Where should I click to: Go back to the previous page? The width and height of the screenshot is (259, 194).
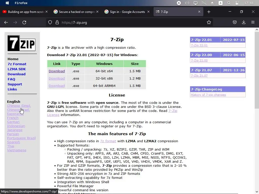point(6,22)
